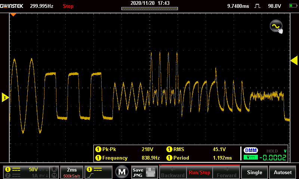Click the RMS measurement 45.1V
This screenshot has width=299, height=179.
pyautogui.click(x=196, y=149)
